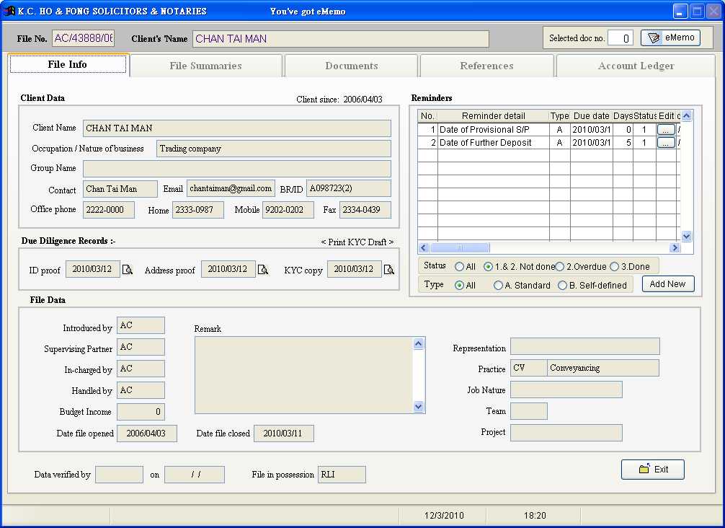Screen dimensions: 725x528
Task: Click the magnifier icon beside ID proof date
Action: point(128,270)
